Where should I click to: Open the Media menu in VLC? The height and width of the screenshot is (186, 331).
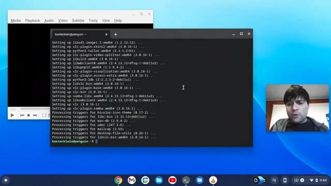coord(15,20)
